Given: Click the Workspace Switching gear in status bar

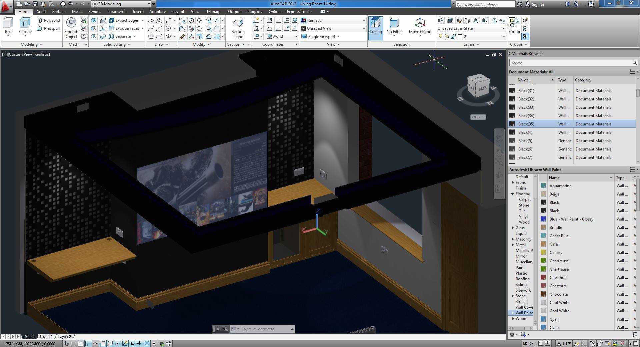Looking at the screenshot, I should [x=593, y=343].
